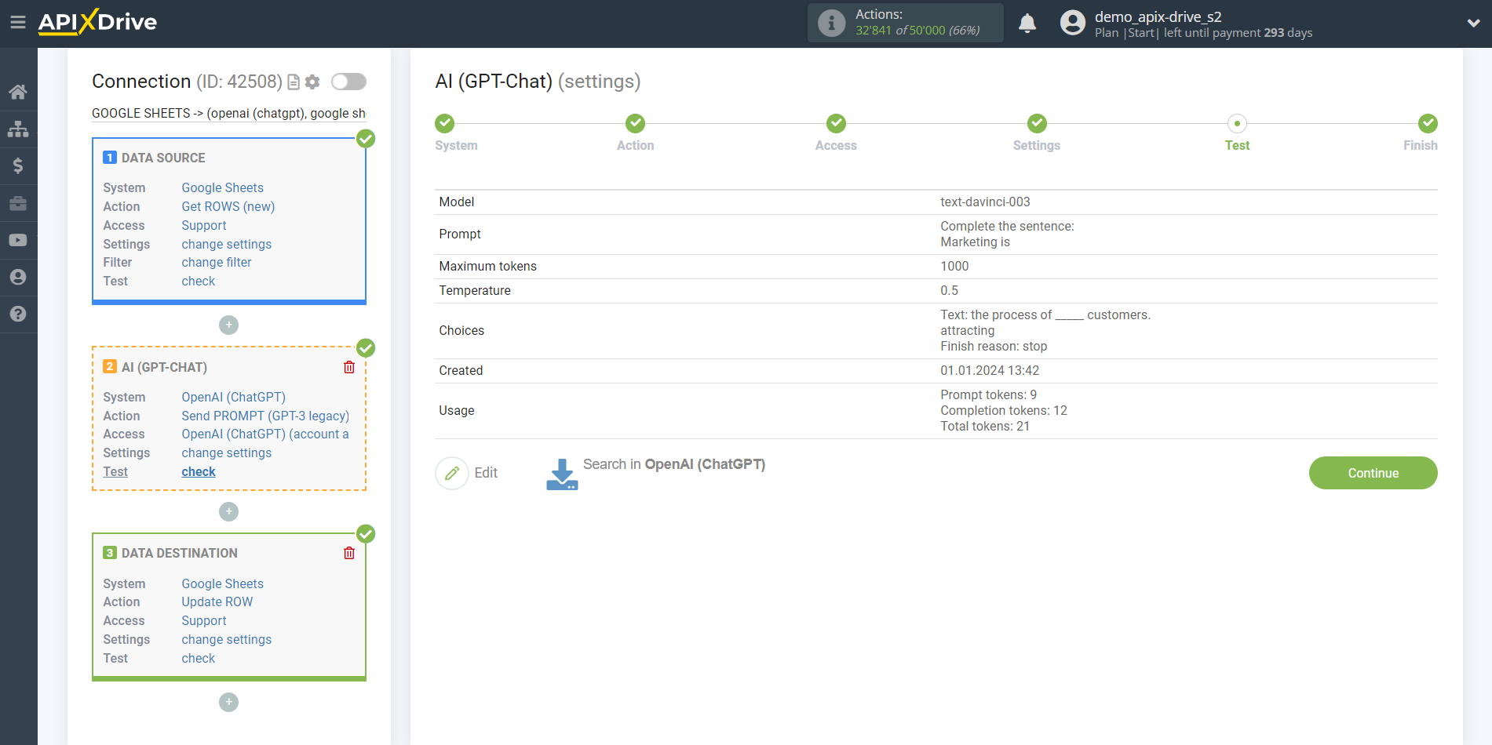1492x745 pixels.
Task: Click check link in AI block
Action: (198, 471)
